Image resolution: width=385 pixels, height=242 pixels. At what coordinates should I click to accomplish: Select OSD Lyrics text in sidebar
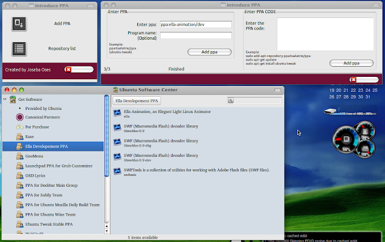click(x=35, y=175)
